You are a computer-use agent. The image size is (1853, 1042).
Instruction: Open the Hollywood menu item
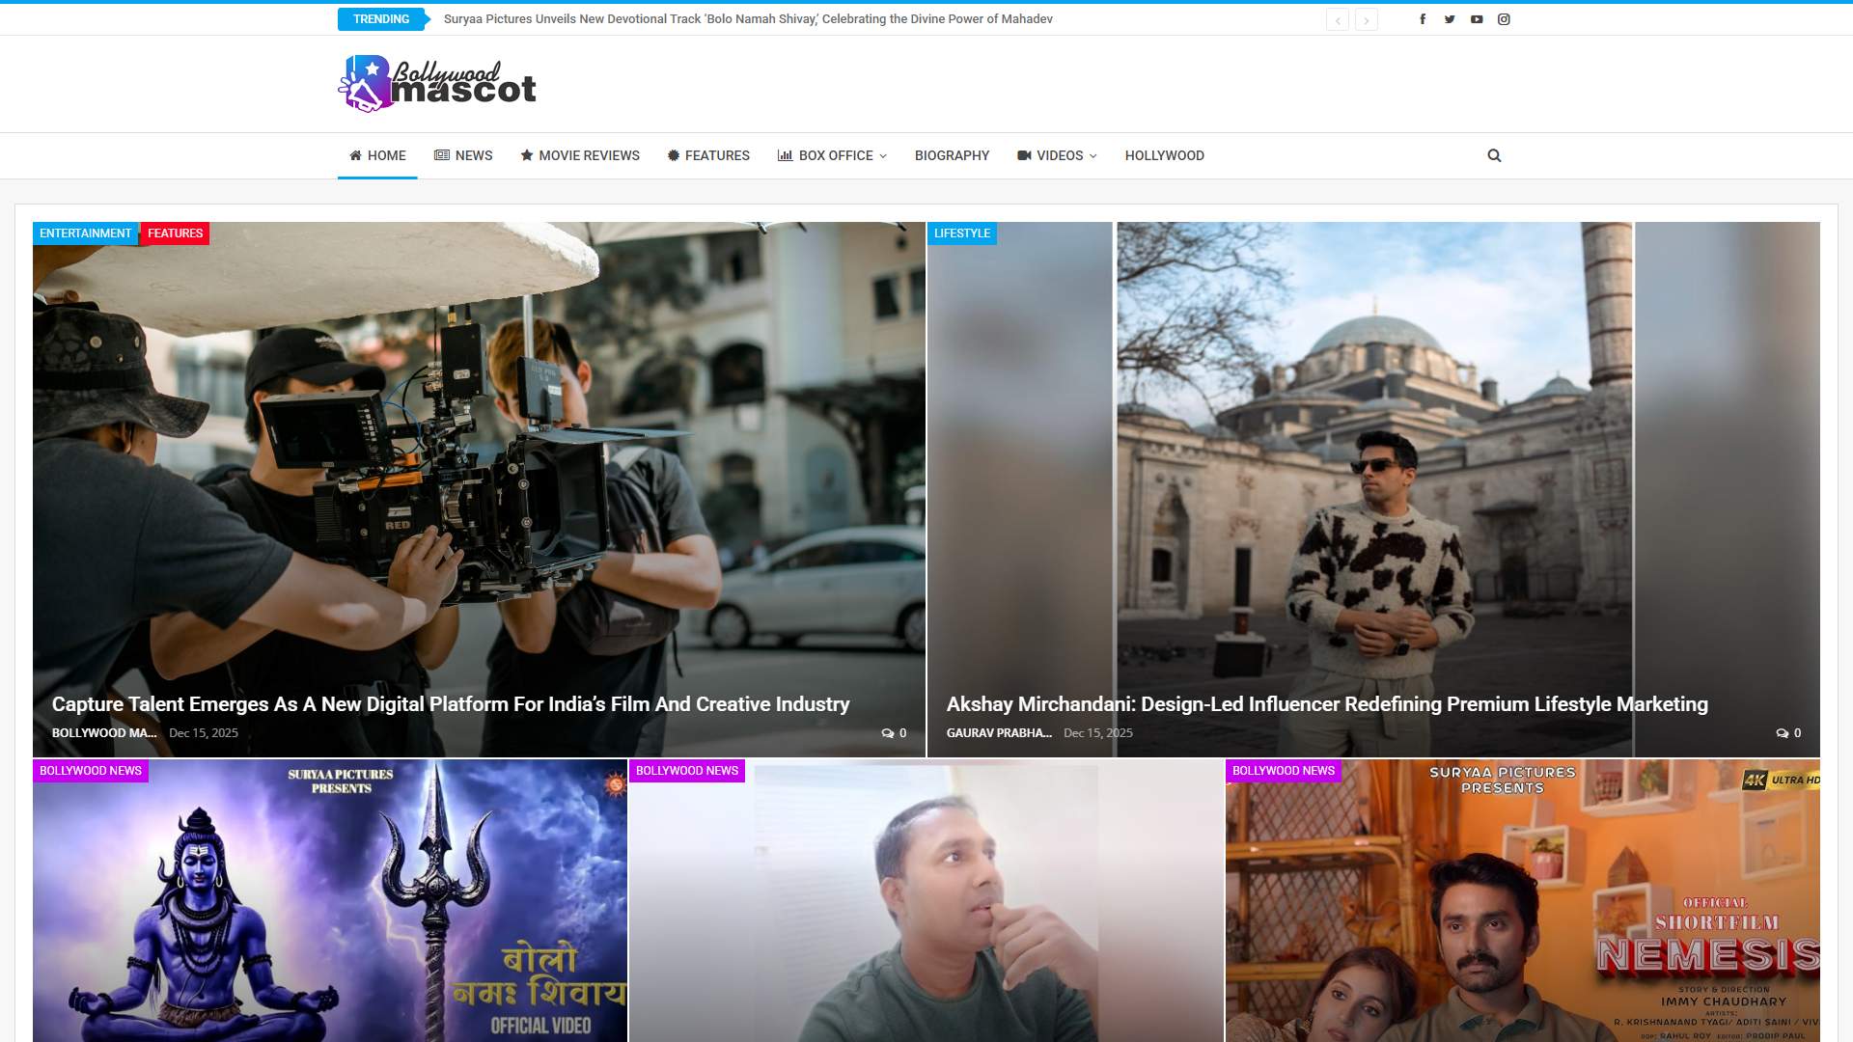pos(1164,155)
